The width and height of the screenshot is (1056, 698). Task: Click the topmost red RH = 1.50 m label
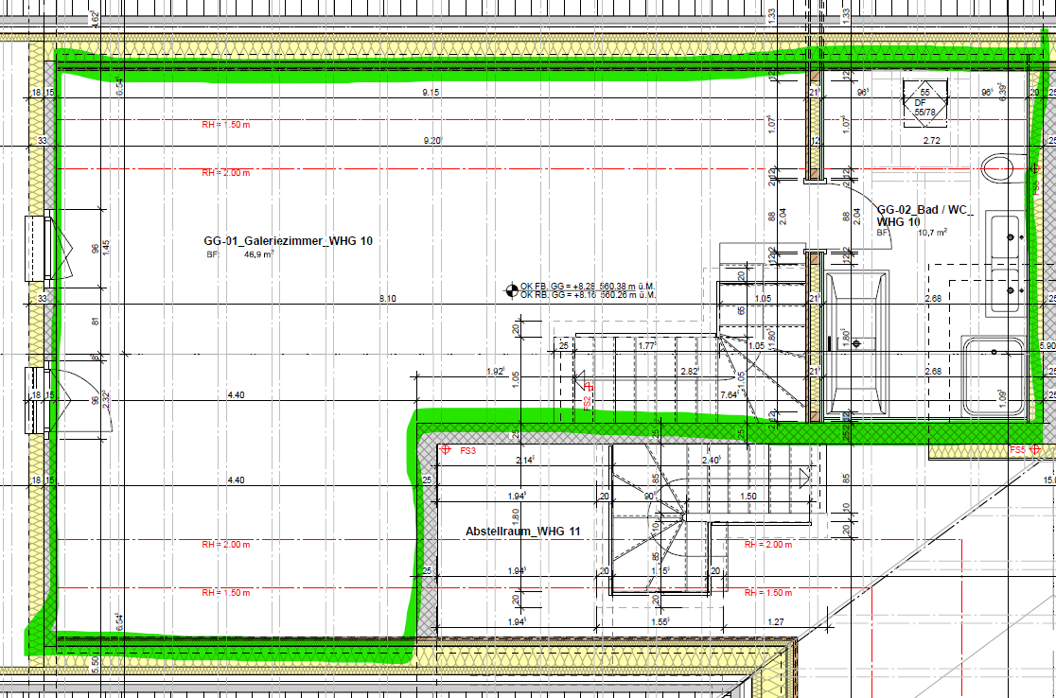pos(225,124)
